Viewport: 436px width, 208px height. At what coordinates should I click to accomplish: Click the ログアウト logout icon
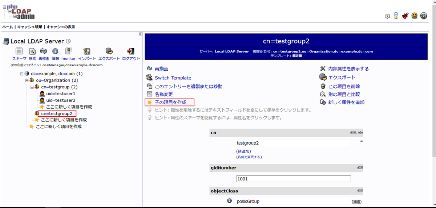(131, 51)
